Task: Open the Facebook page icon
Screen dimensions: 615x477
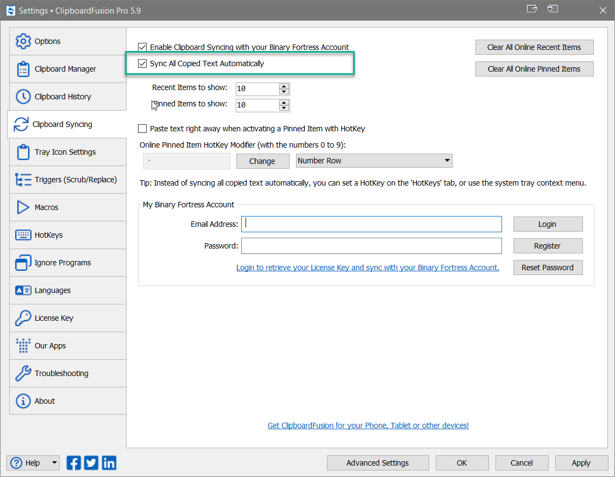Action: (74, 463)
